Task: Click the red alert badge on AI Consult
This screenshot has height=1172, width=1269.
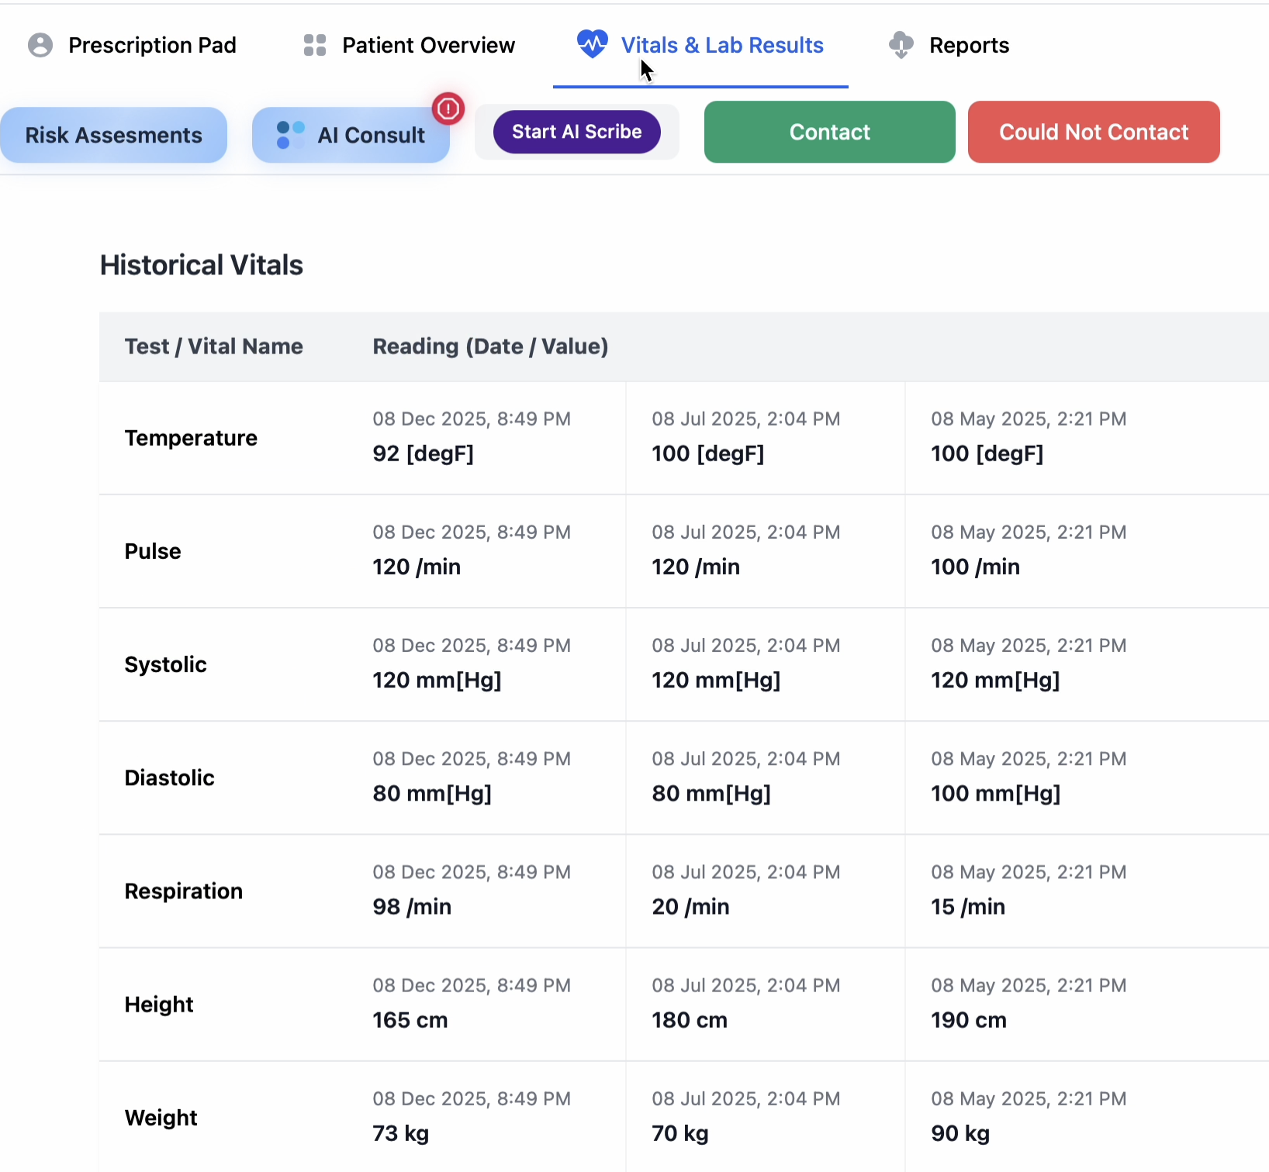Action: click(448, 109)
